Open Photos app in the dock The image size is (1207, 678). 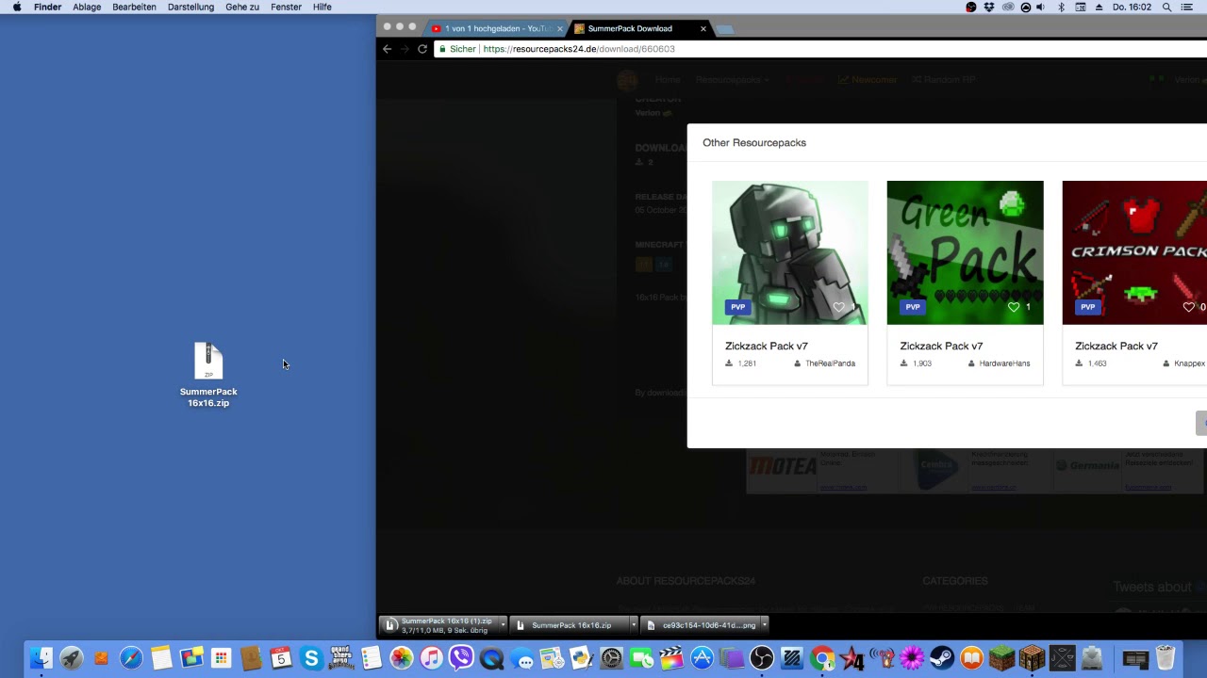pyautogui.click(x=402, y=658)
